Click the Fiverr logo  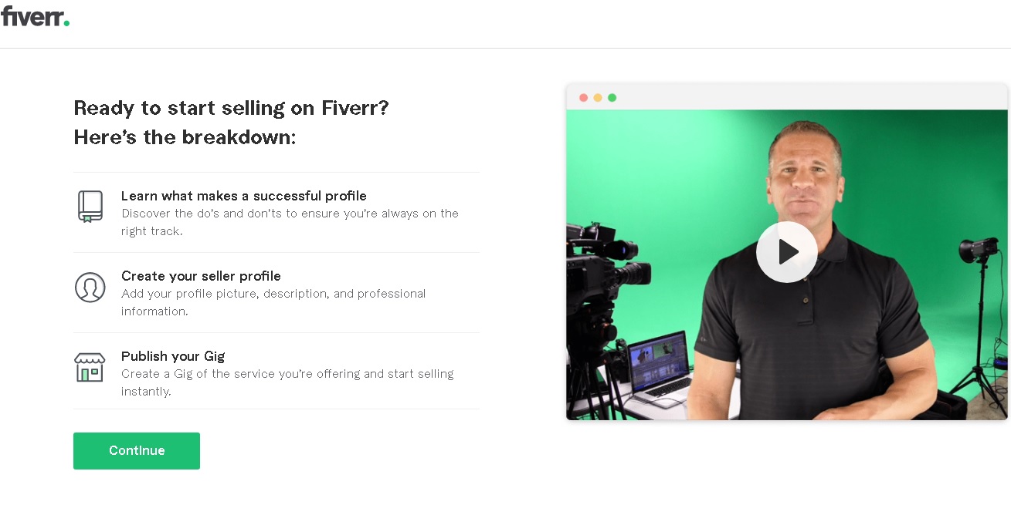tap(36, 16)
